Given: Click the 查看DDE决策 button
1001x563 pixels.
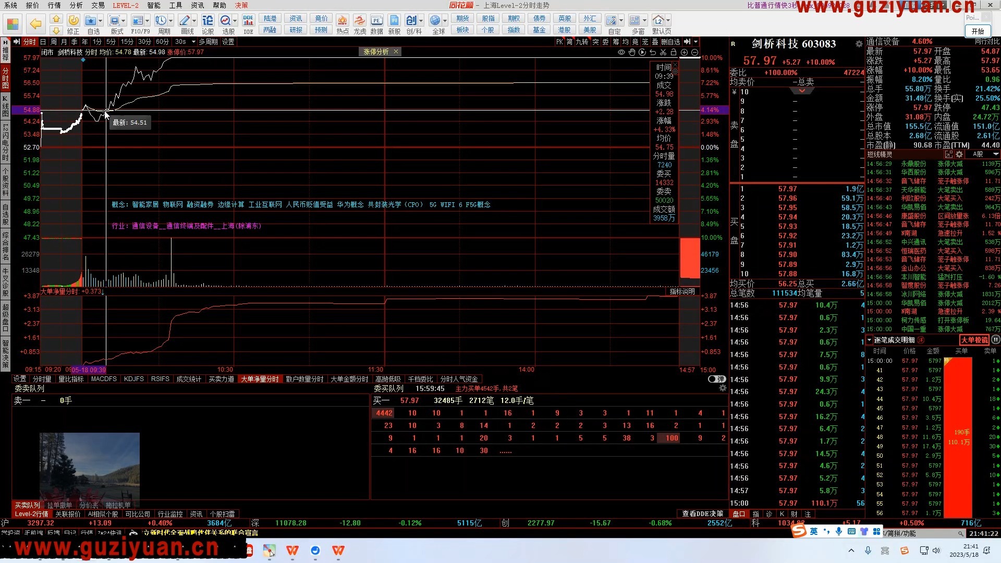Looking at the screenshot, I should (x=702, y=513).
